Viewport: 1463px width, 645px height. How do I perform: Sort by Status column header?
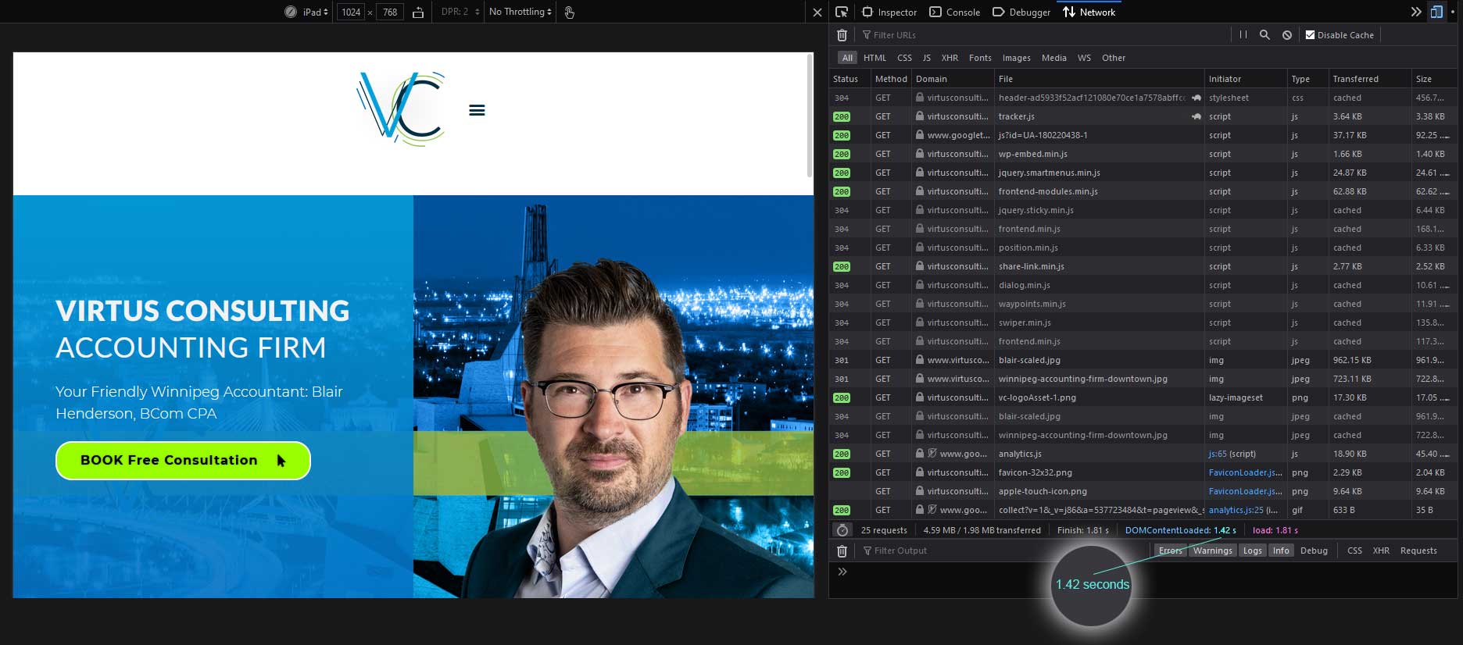[850, 79]
